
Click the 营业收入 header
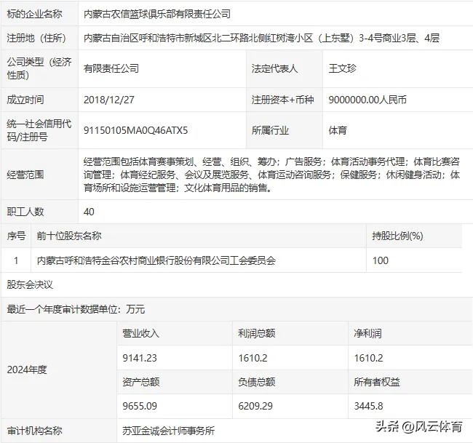pos(141,333)
